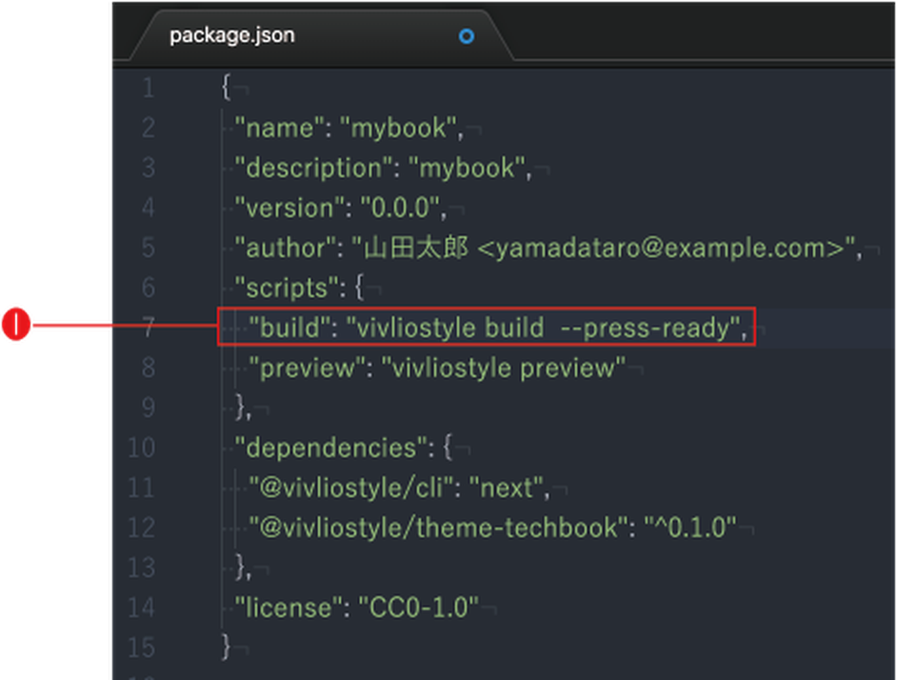Click the yamadataro@example.com email text
The height and width of the screenshot is (680, 897).
tap(663, 249)
